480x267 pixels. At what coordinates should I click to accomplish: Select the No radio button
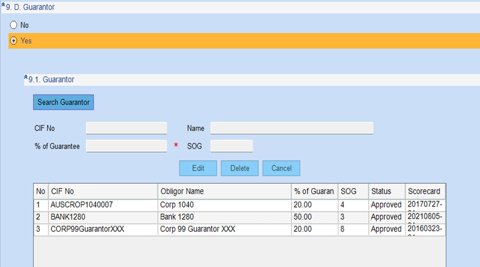tap(13, 25)
